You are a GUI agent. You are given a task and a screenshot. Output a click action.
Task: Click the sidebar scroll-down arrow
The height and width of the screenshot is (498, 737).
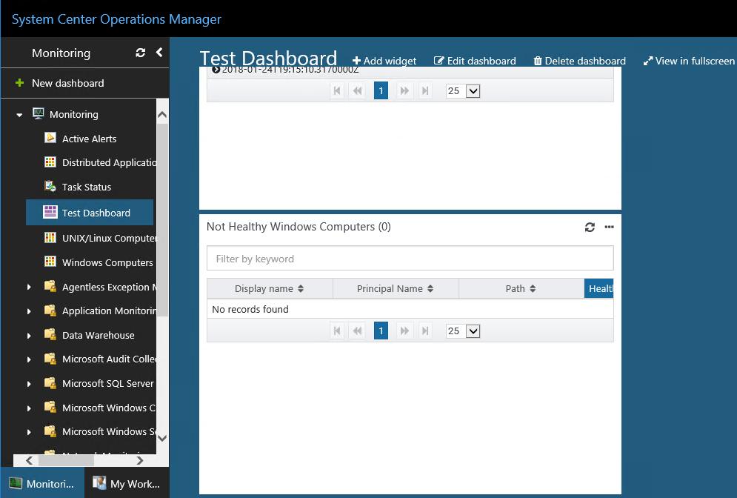pos(162,438)
